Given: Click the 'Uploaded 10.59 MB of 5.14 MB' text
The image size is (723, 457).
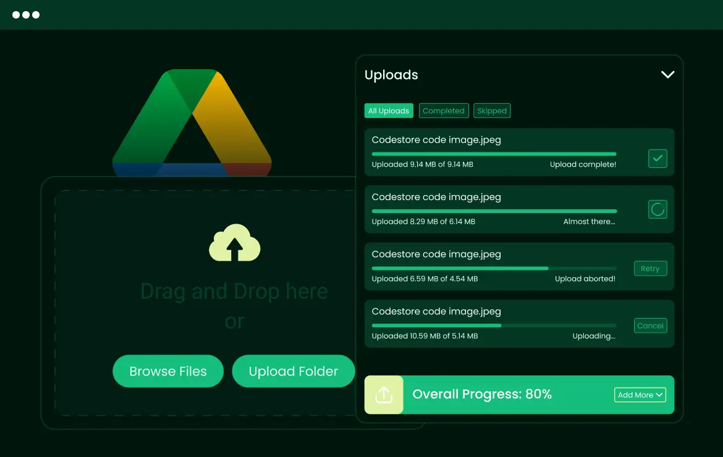Looking at the screenshot, I should point(425,336).
